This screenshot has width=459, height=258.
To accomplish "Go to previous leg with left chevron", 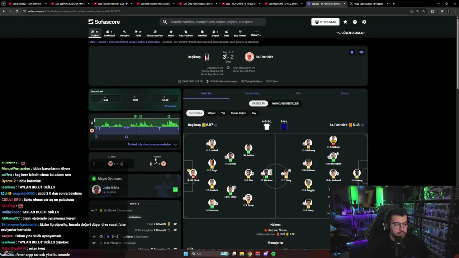I will pyautogui.click(x=94, y=164).
